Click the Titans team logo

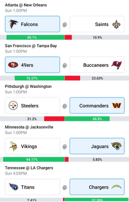(14, 187)
